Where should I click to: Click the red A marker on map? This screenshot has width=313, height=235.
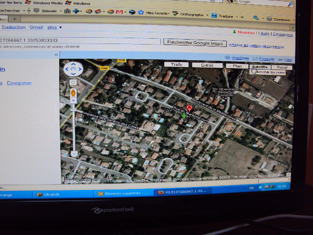click(190, 107)
